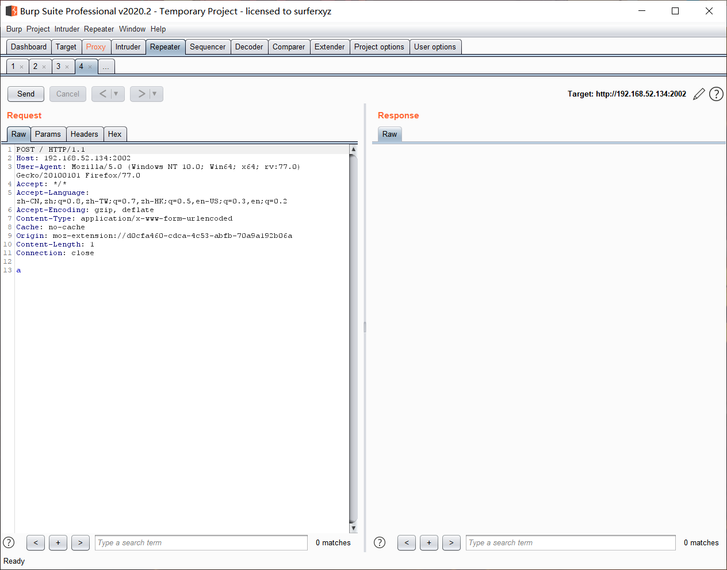Click the Burp Suite logo icon
Image resolution: width=727 pixels, height=570 pixels.
pyautogui.click(x=12, y=11)
